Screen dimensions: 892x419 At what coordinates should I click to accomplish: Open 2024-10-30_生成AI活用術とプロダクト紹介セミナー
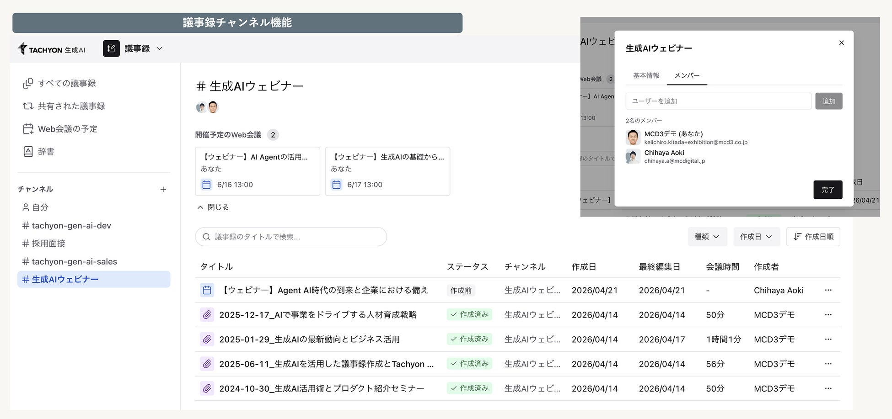point(322,388)
